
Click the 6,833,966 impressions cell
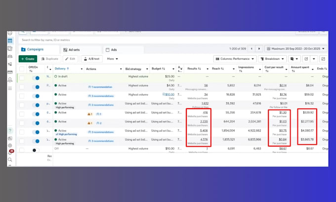tap(254, 139)
